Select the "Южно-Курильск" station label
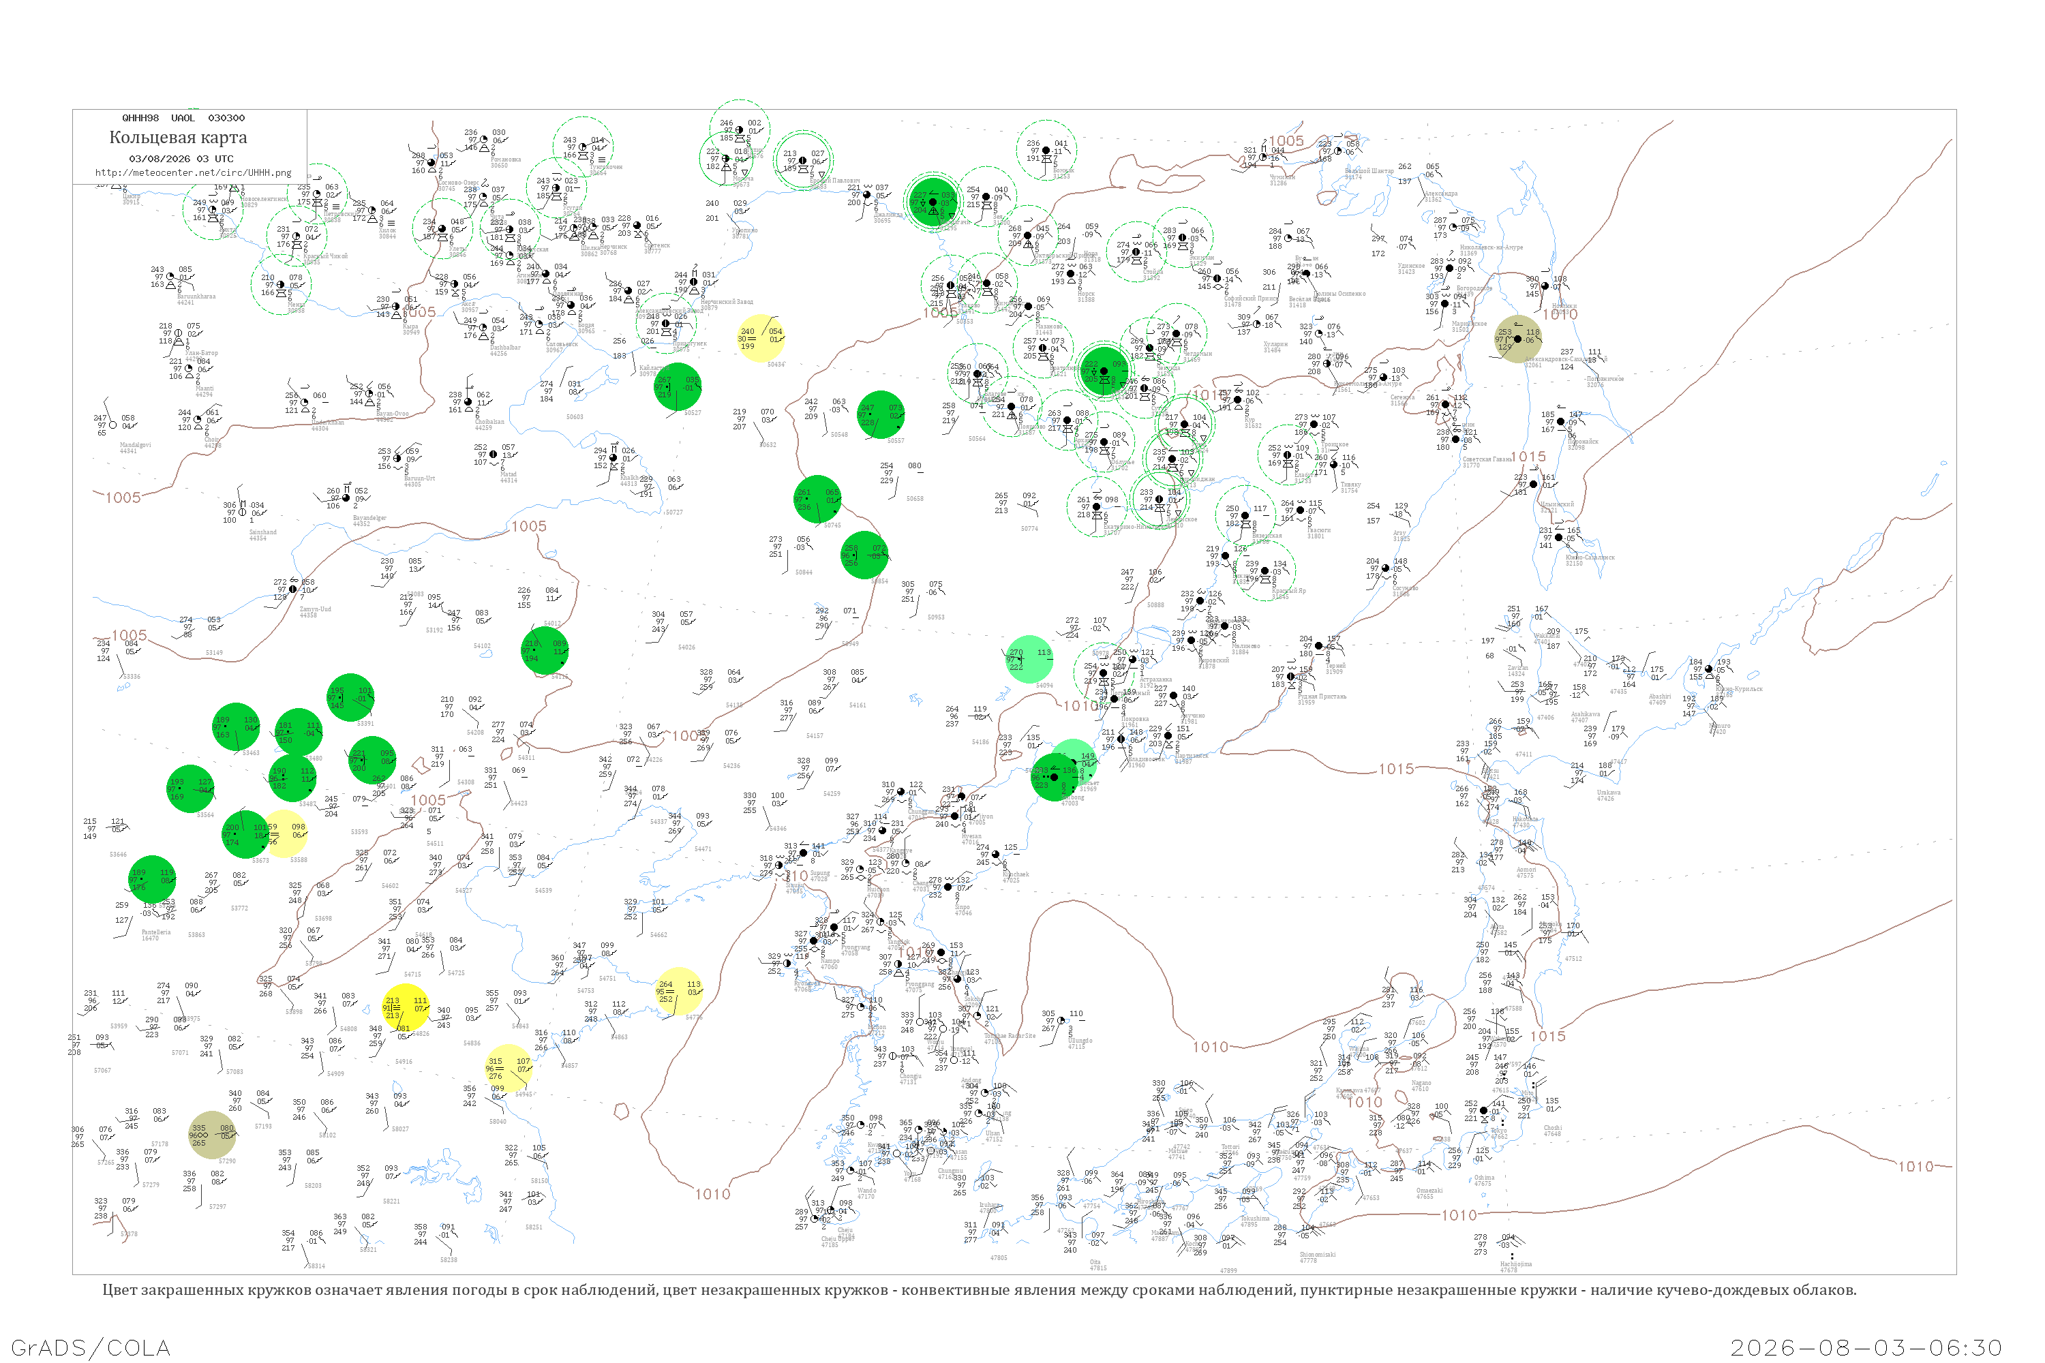Image resolution: width=2045 pixels, height=1363 pixels. pos(1739,689)
